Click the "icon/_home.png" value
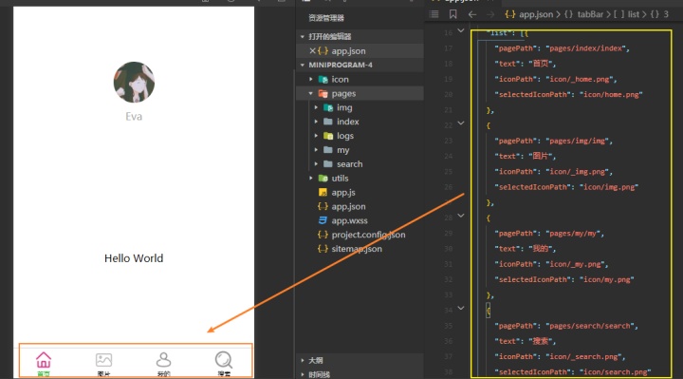This screenshot has width=683, height=379. (x=579, y=80)
